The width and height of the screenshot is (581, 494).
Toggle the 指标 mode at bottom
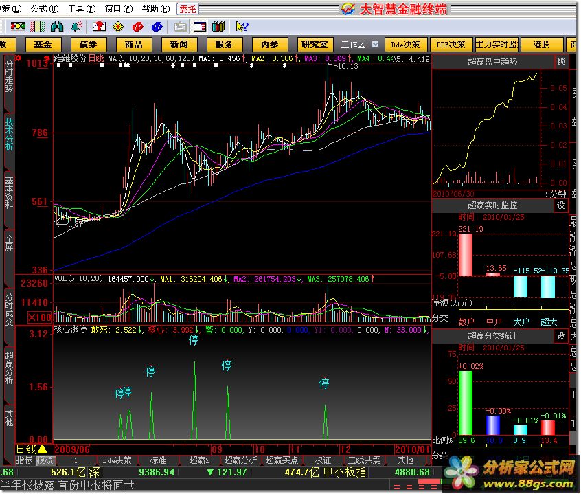(25, 460)
